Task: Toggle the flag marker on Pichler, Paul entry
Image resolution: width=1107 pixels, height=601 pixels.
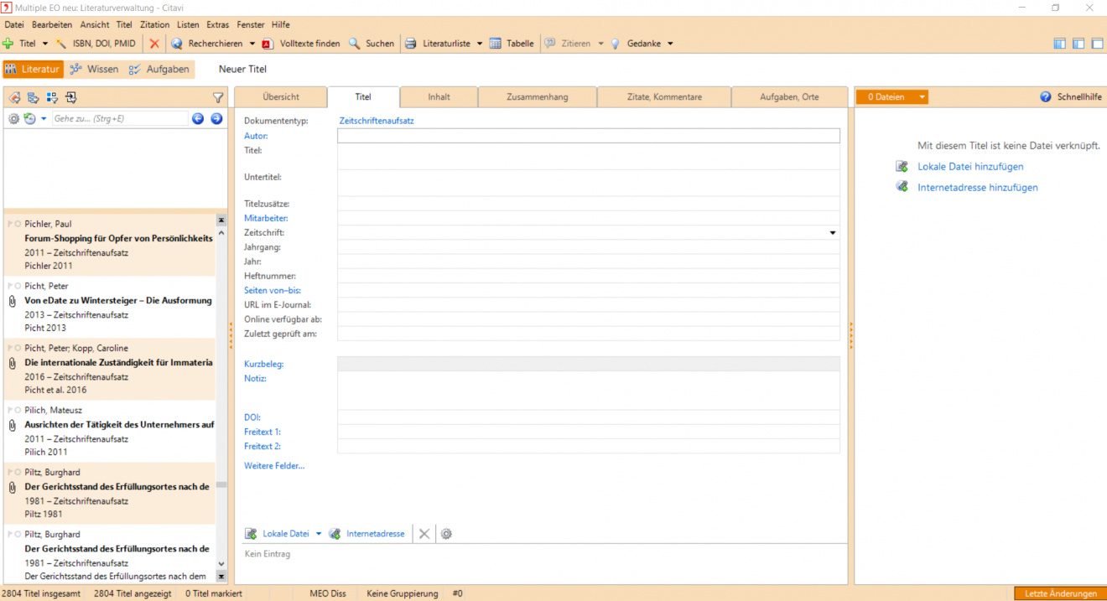Action: pos(10,224)
